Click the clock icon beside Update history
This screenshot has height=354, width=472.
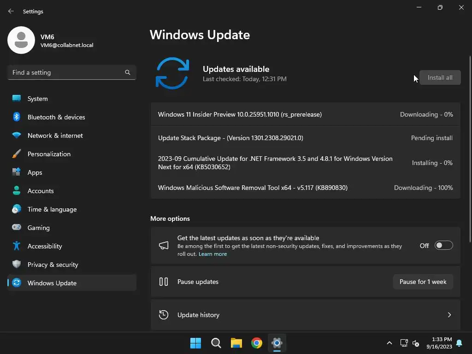[x=164, y=314]
